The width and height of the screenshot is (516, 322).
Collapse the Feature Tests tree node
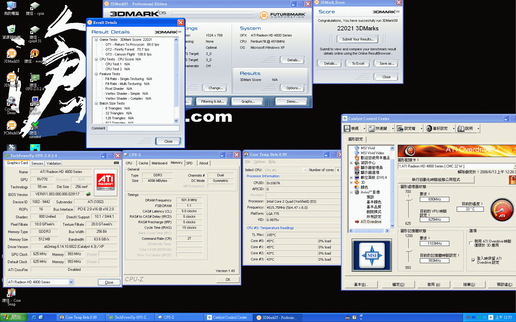click(x=96, y=74)
